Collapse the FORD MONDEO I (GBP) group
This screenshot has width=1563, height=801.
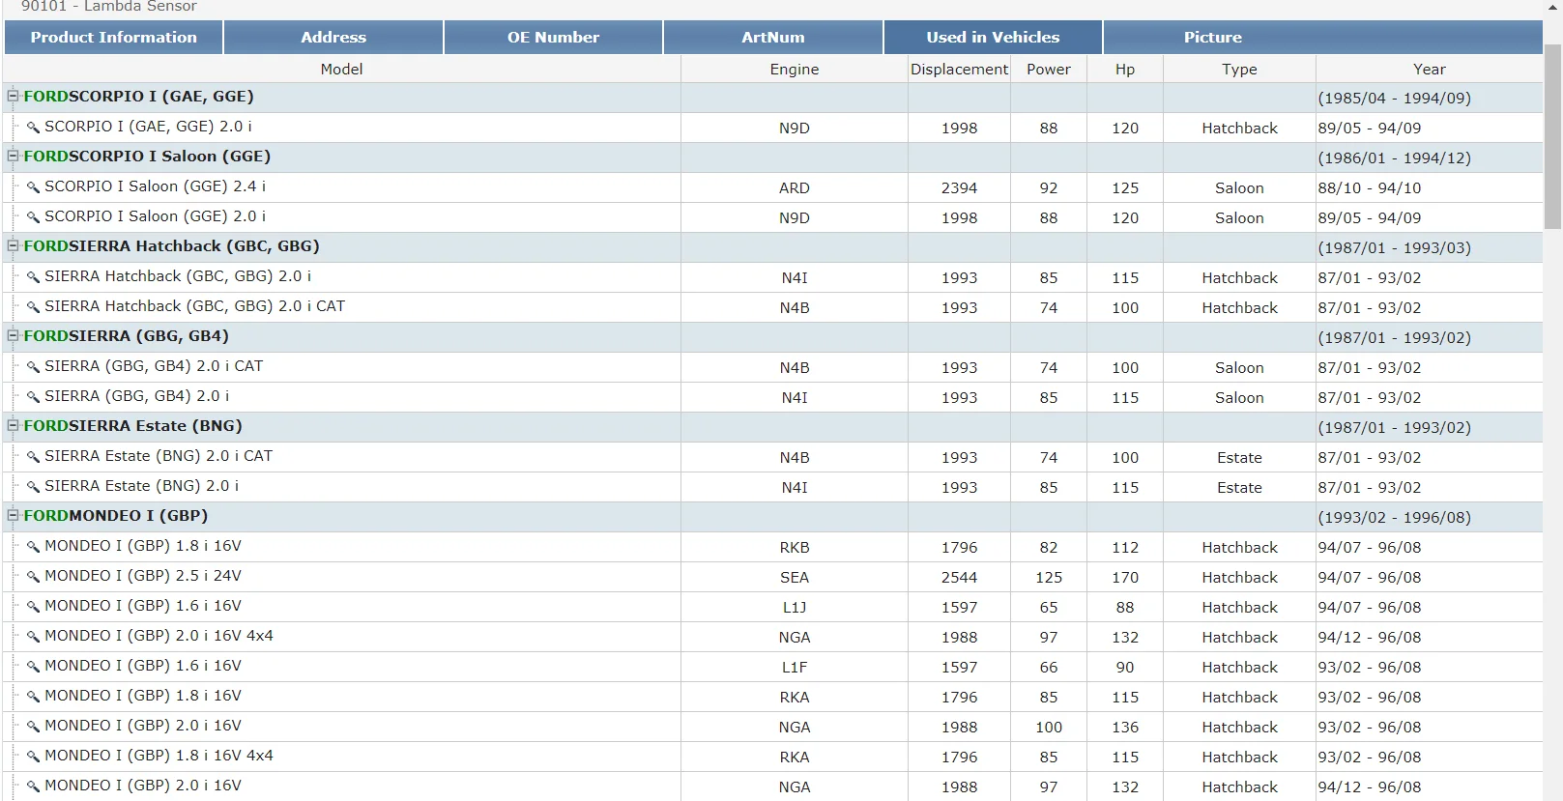pyautogui.click(x=14, y=515)
